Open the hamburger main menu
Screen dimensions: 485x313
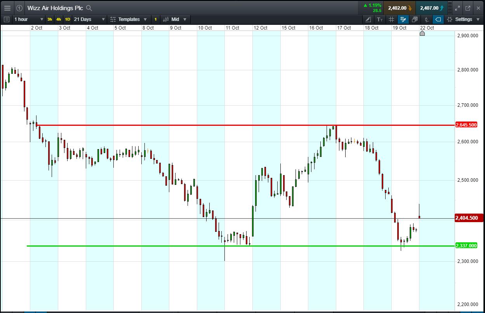pos(7,8)
